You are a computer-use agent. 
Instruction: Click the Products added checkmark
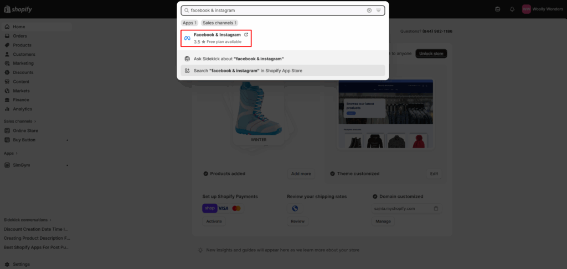pyautogui.click(x=205, y=173)
